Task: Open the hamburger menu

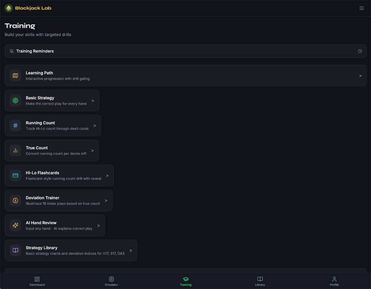Action: coord(362,8)
